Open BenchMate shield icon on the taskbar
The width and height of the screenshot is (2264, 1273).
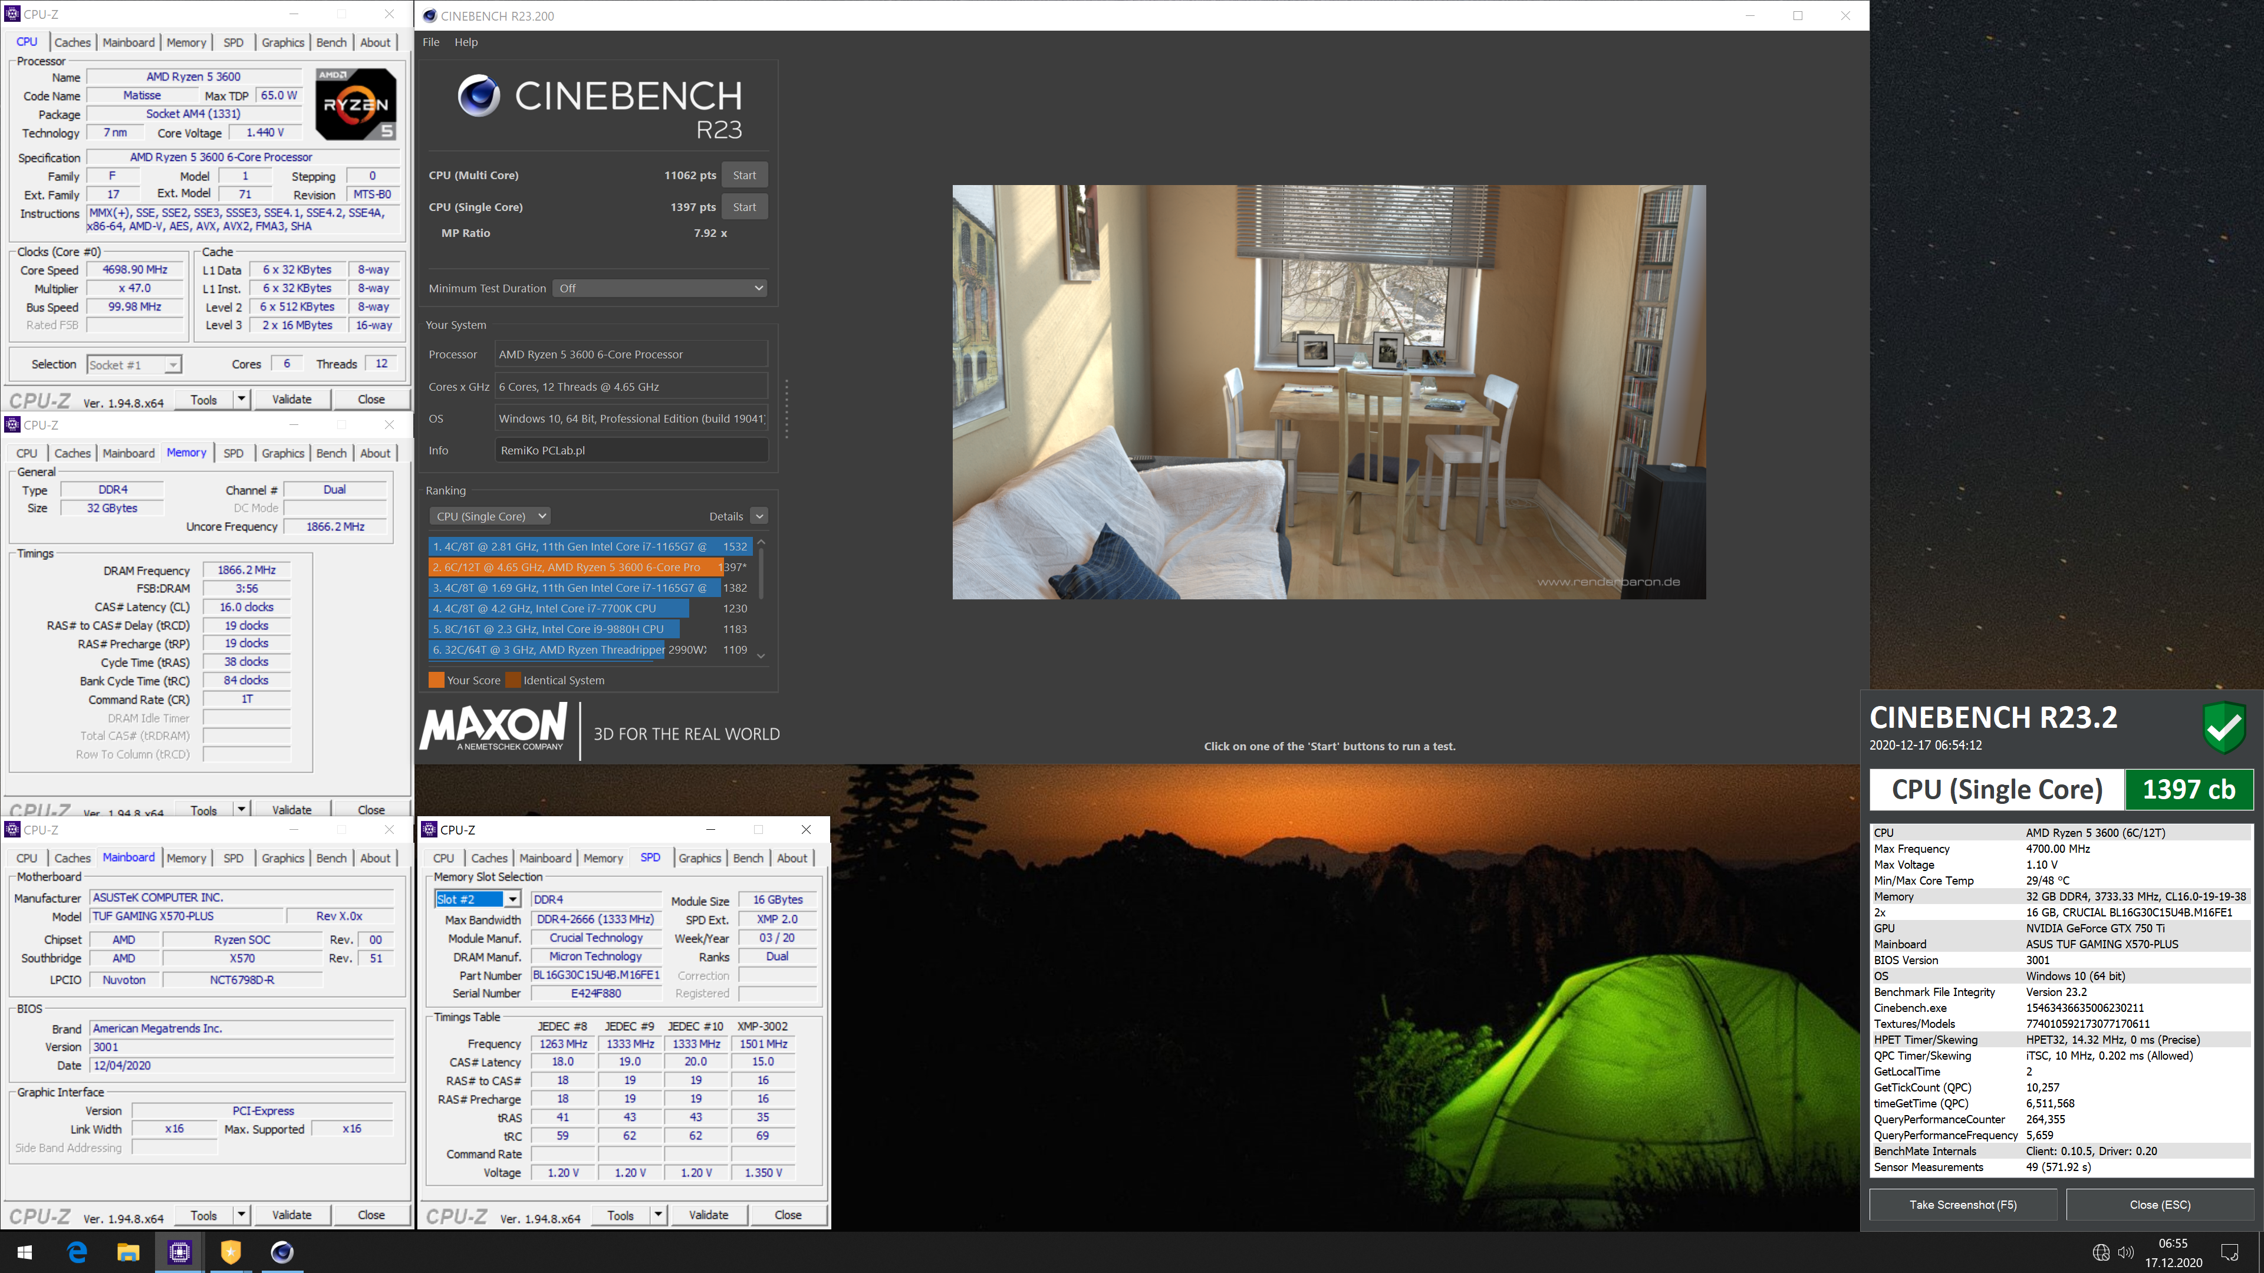pos(231,1252)
